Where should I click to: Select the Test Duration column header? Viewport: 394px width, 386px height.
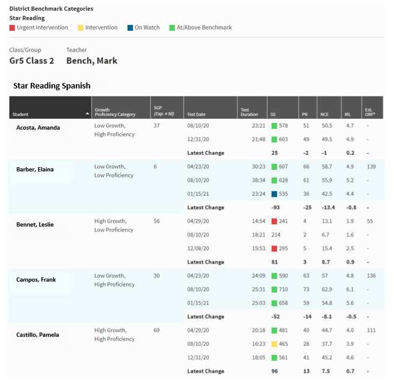pos(252,107)
